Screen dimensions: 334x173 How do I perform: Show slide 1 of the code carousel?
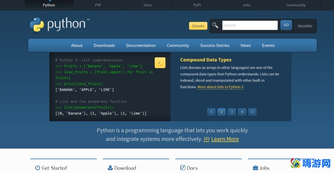click(x=211, y=112)
